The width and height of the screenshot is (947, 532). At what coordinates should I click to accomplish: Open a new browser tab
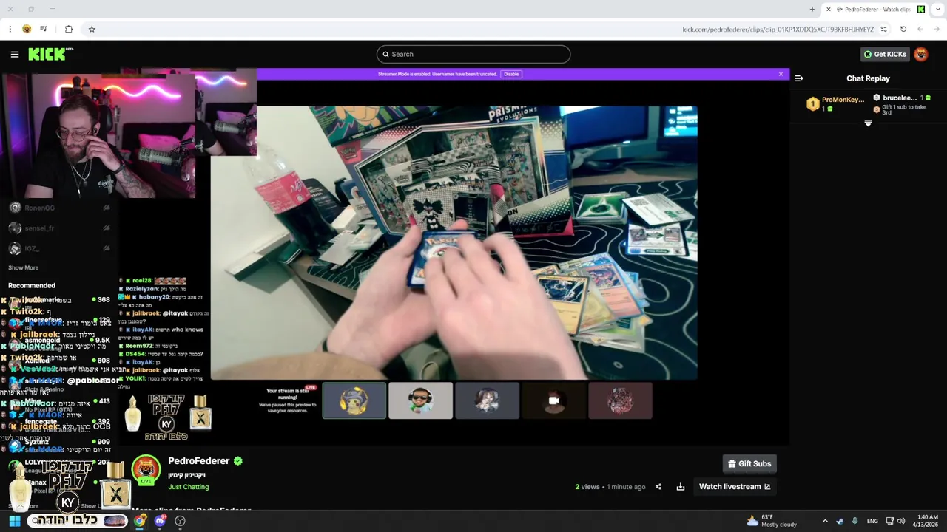[812, 10]
